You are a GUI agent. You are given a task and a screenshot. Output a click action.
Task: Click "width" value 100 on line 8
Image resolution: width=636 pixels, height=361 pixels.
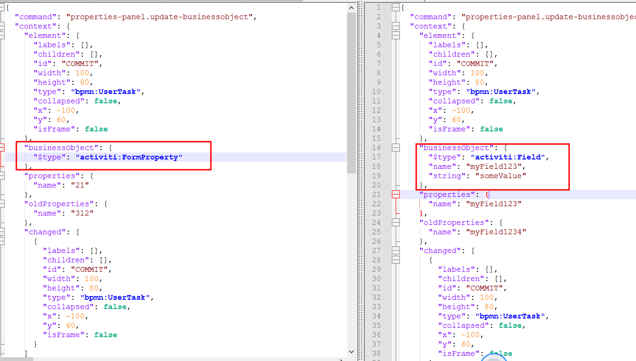coord(477,73)
